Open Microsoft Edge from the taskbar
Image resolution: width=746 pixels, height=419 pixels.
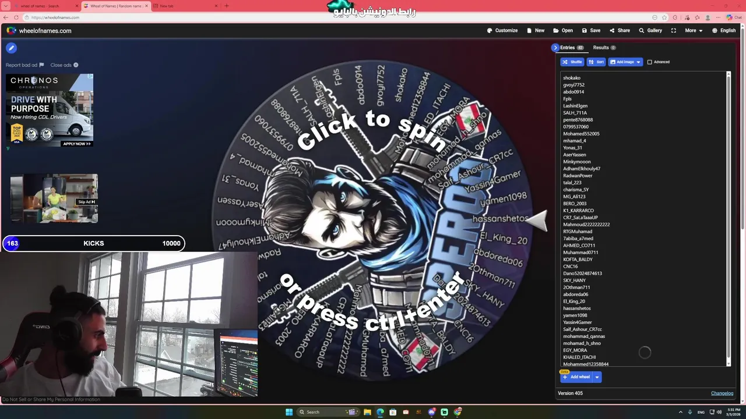click(380, 412)
